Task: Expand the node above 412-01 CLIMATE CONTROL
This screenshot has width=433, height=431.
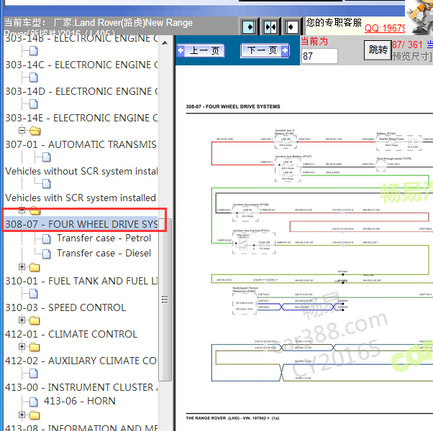Action: coord(22,320)
